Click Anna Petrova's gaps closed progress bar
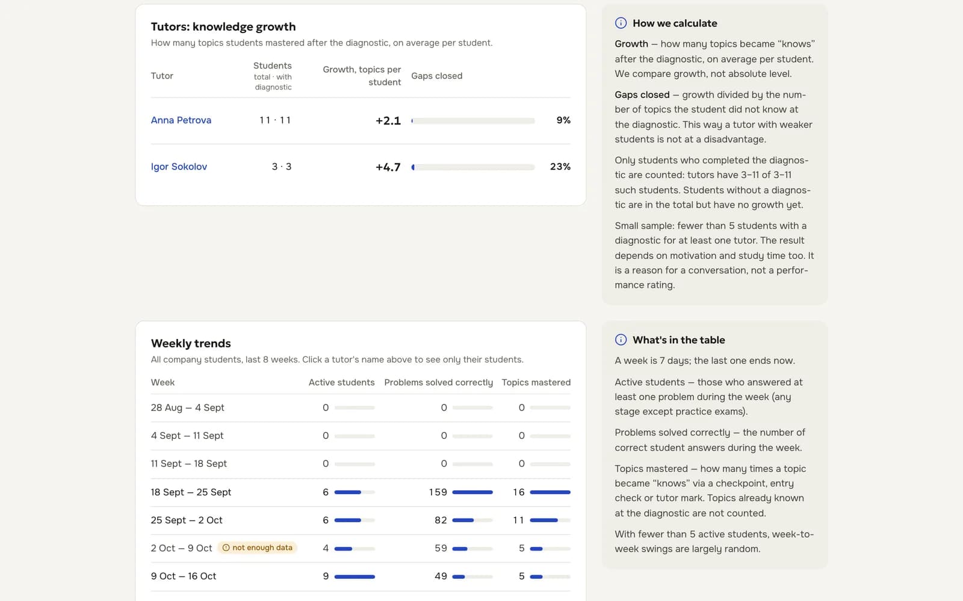This screenshot has height=601, width=963. coord(472,121)
